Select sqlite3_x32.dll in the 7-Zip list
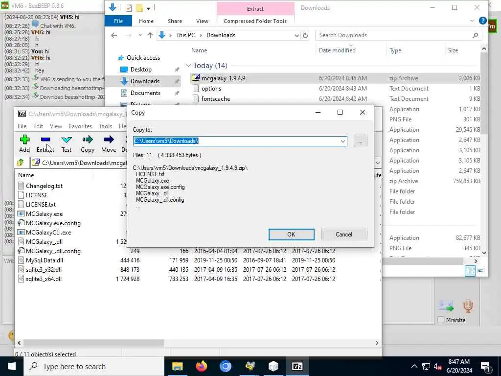The height and width of the screenshot is (376, 501). pos(44,270)
